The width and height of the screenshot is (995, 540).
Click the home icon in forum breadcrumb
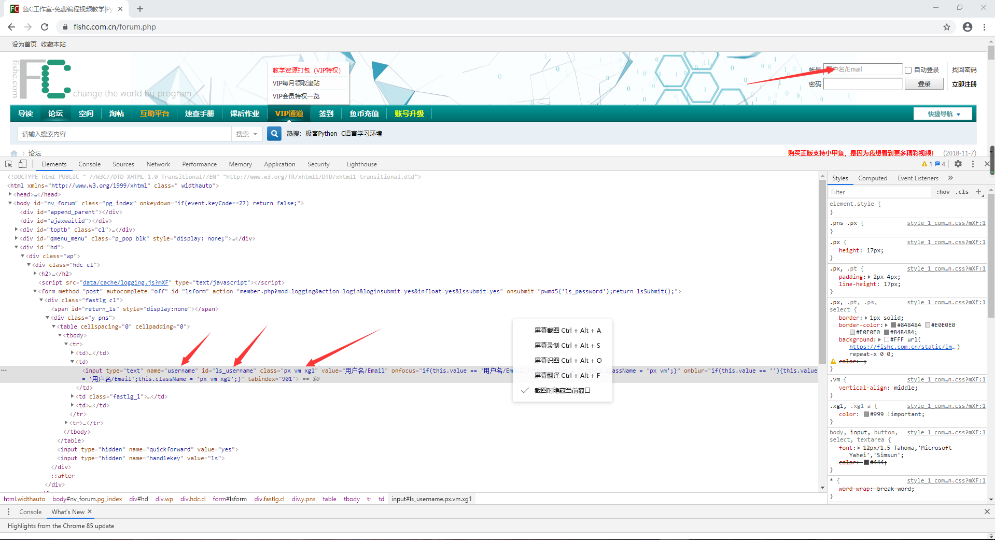pyautogui.click(x=14, y=153)
